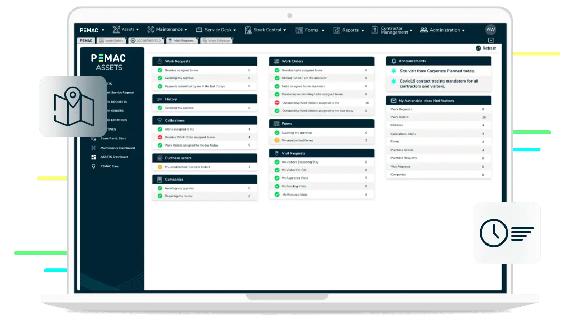Image resolution: width=586 pixels, height=325 pixels.
Task: Click the envelope icon of Inbox Notifications
Action: (x=393, y=101)
